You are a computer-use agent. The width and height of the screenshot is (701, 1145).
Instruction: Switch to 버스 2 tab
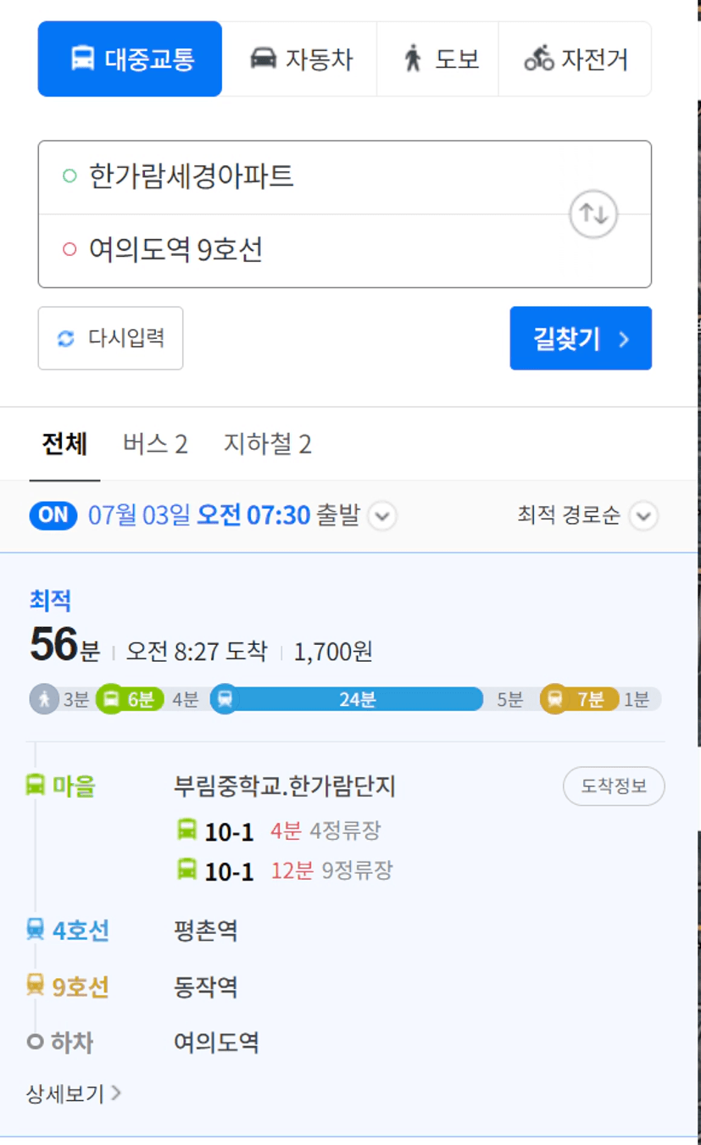155,444
